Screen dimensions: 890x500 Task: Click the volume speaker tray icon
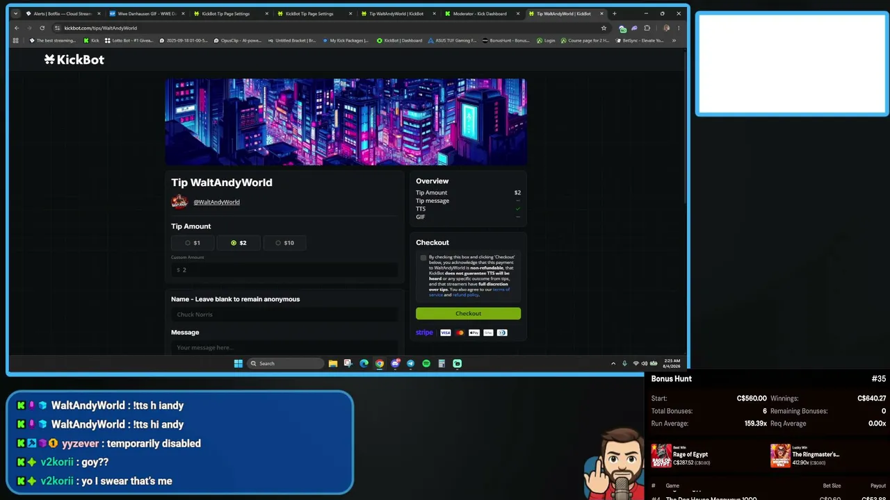(x=645, y=363)
